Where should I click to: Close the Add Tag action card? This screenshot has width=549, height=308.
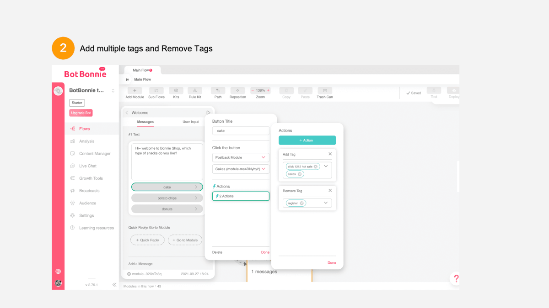330,154
